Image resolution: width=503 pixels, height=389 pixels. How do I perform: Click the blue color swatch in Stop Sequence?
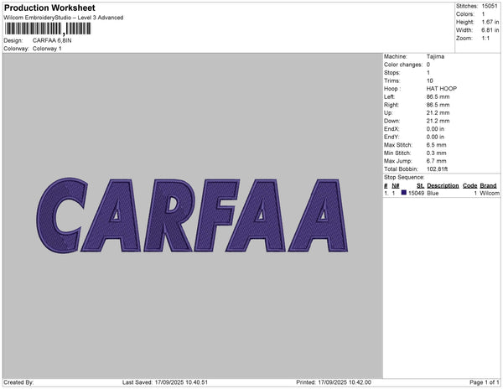(403, 193)
